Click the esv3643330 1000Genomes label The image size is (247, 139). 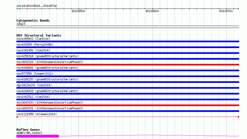[50, 103]
